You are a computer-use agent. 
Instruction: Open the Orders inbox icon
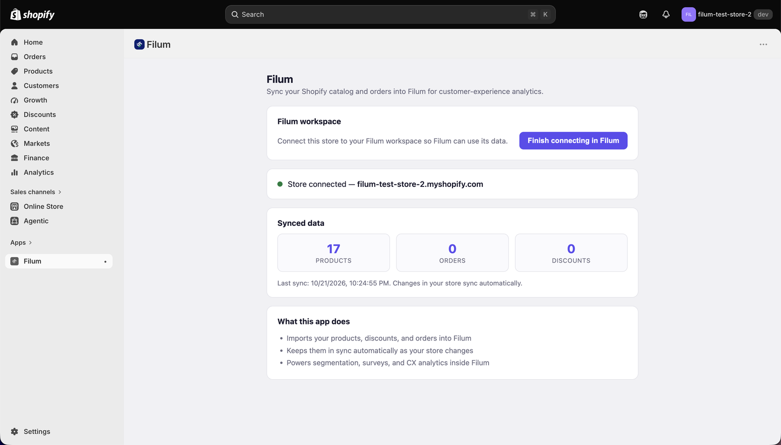point(15,57)
